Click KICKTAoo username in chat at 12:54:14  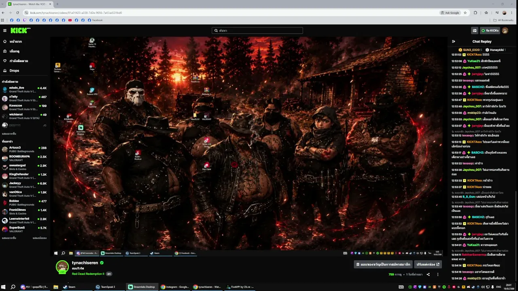(x=474, y=266)
